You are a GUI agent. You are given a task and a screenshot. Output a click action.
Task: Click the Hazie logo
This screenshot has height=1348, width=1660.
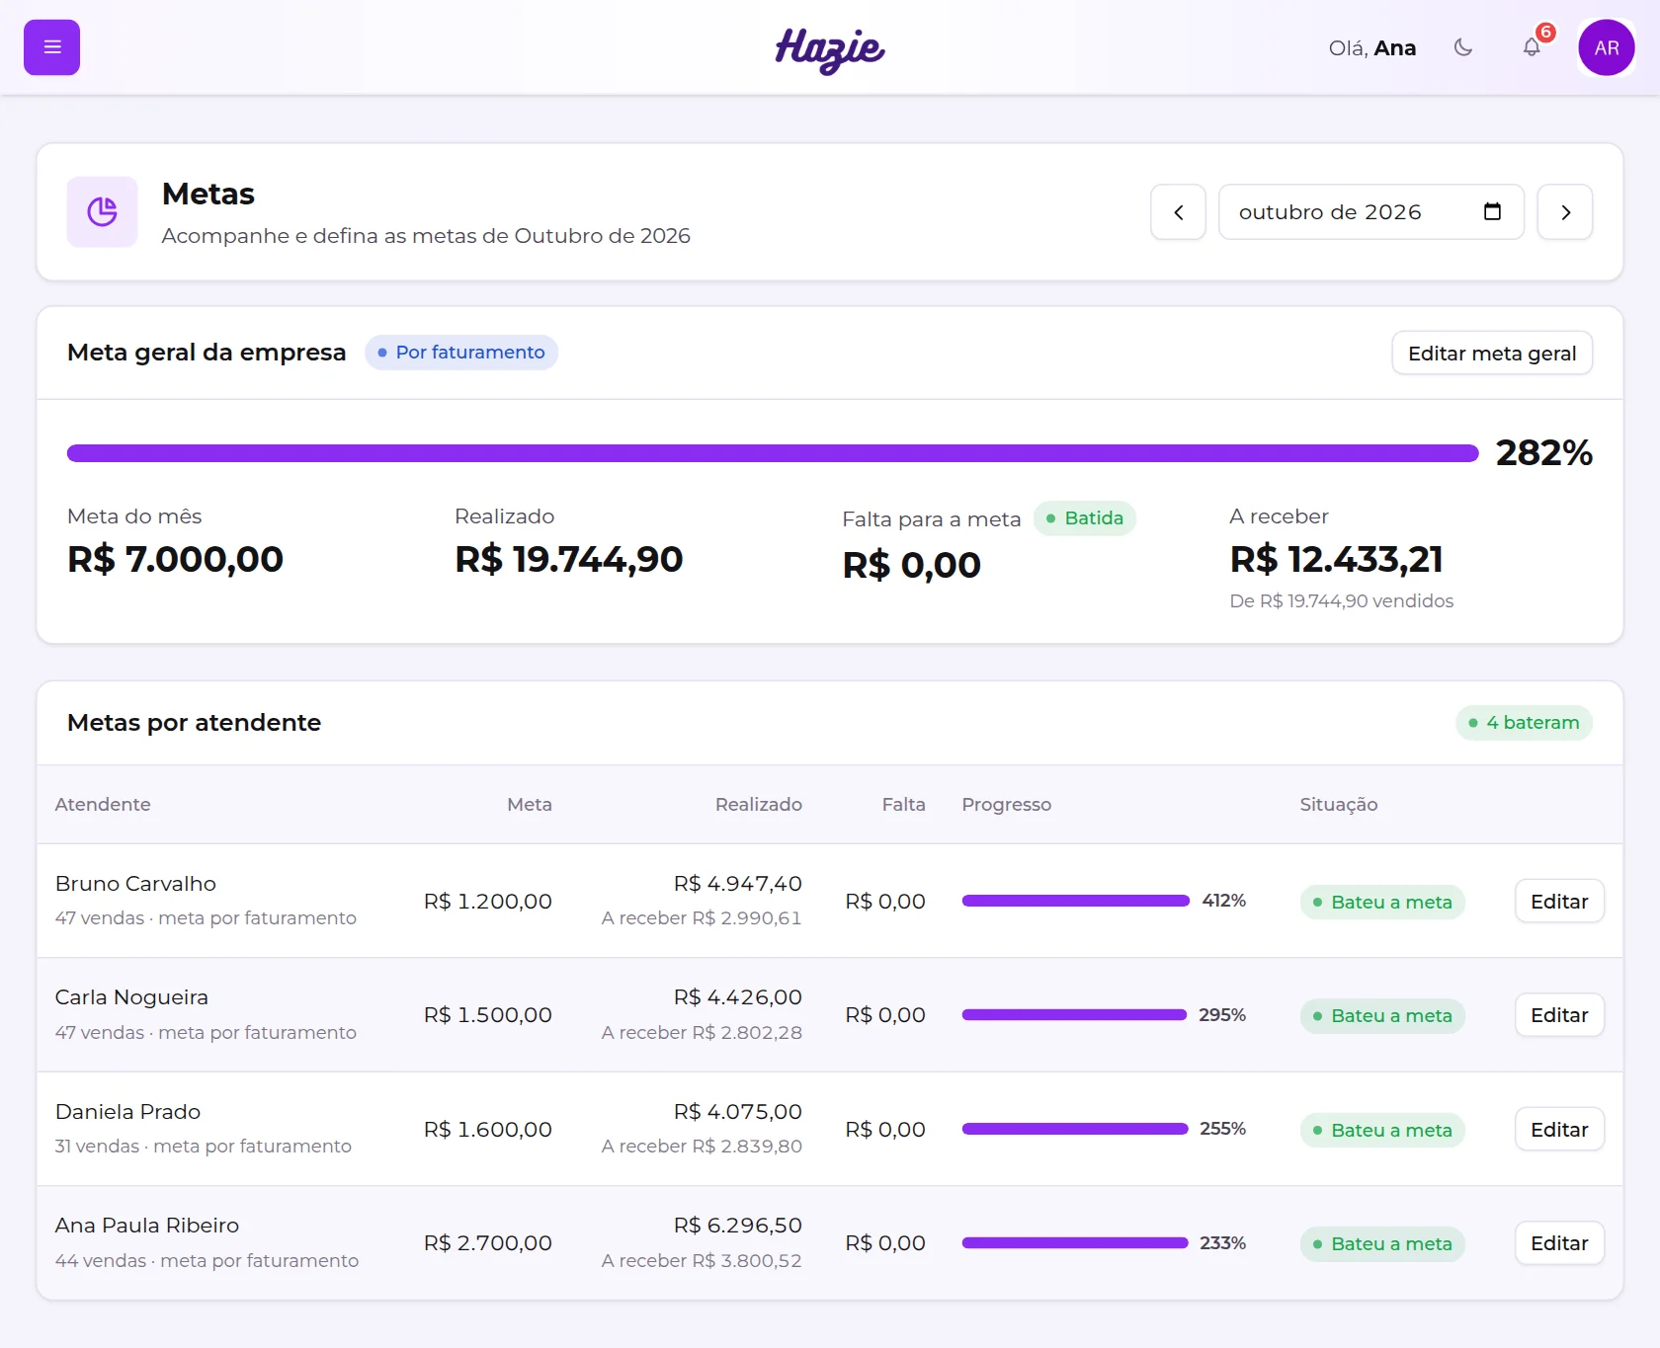[x=830, y=49]
